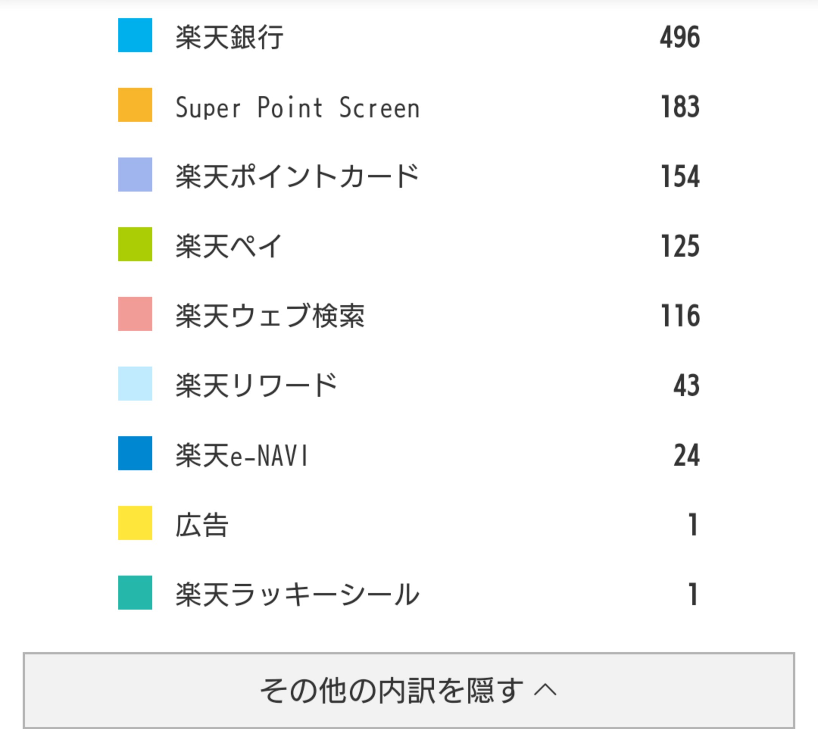Select the 楽天ラッキーシール label
This screenshot has width=818, height=729.
click(297, 595)
